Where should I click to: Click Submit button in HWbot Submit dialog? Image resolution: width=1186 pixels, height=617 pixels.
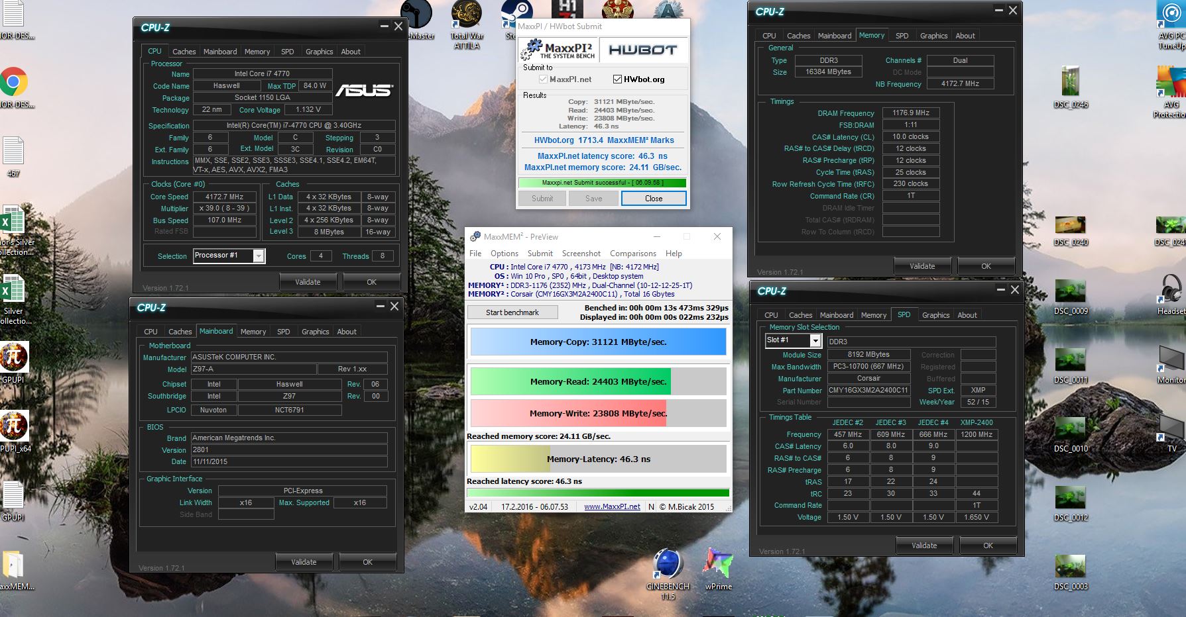(x=542, y=199)
